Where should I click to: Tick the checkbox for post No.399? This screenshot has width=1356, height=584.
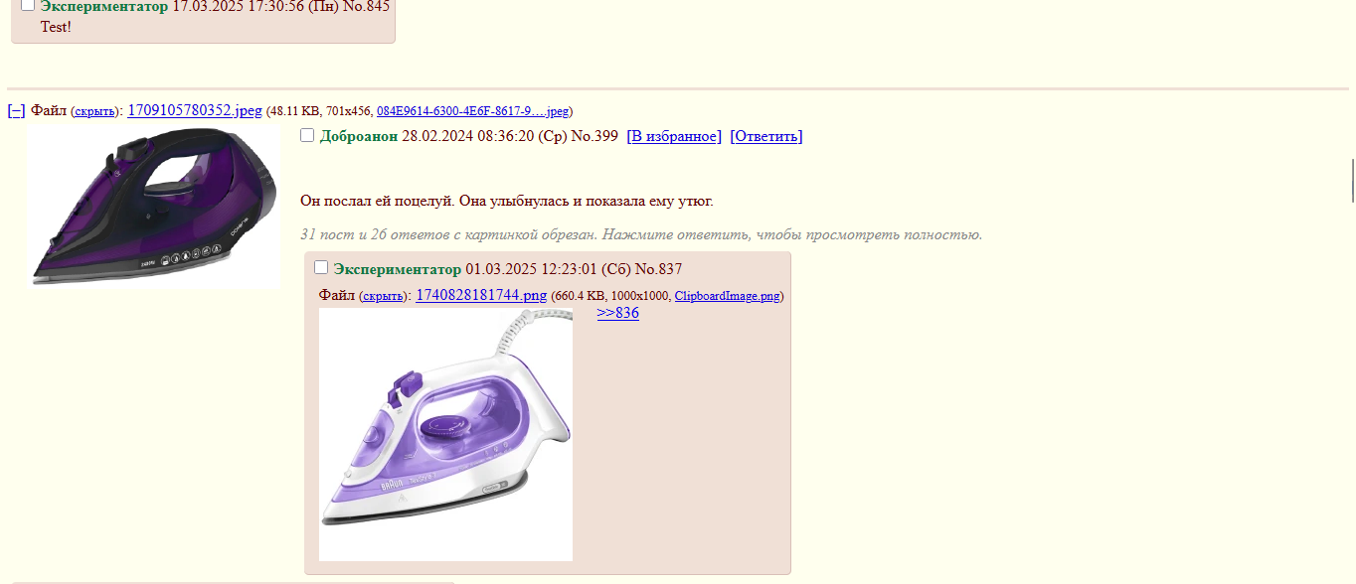click(307, 135)
